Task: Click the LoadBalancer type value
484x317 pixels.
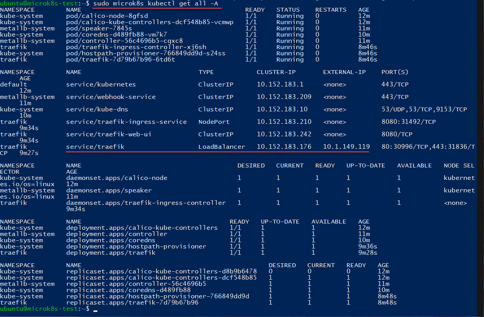Action: 222,147
